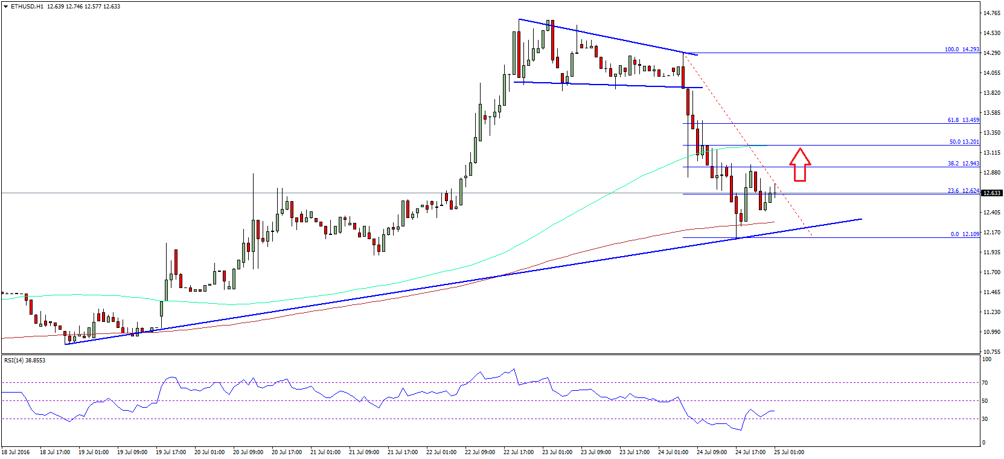Click the 20 Jul 09:00 time label
This screenshot has width=1004, height=459.
coord(248,452)
